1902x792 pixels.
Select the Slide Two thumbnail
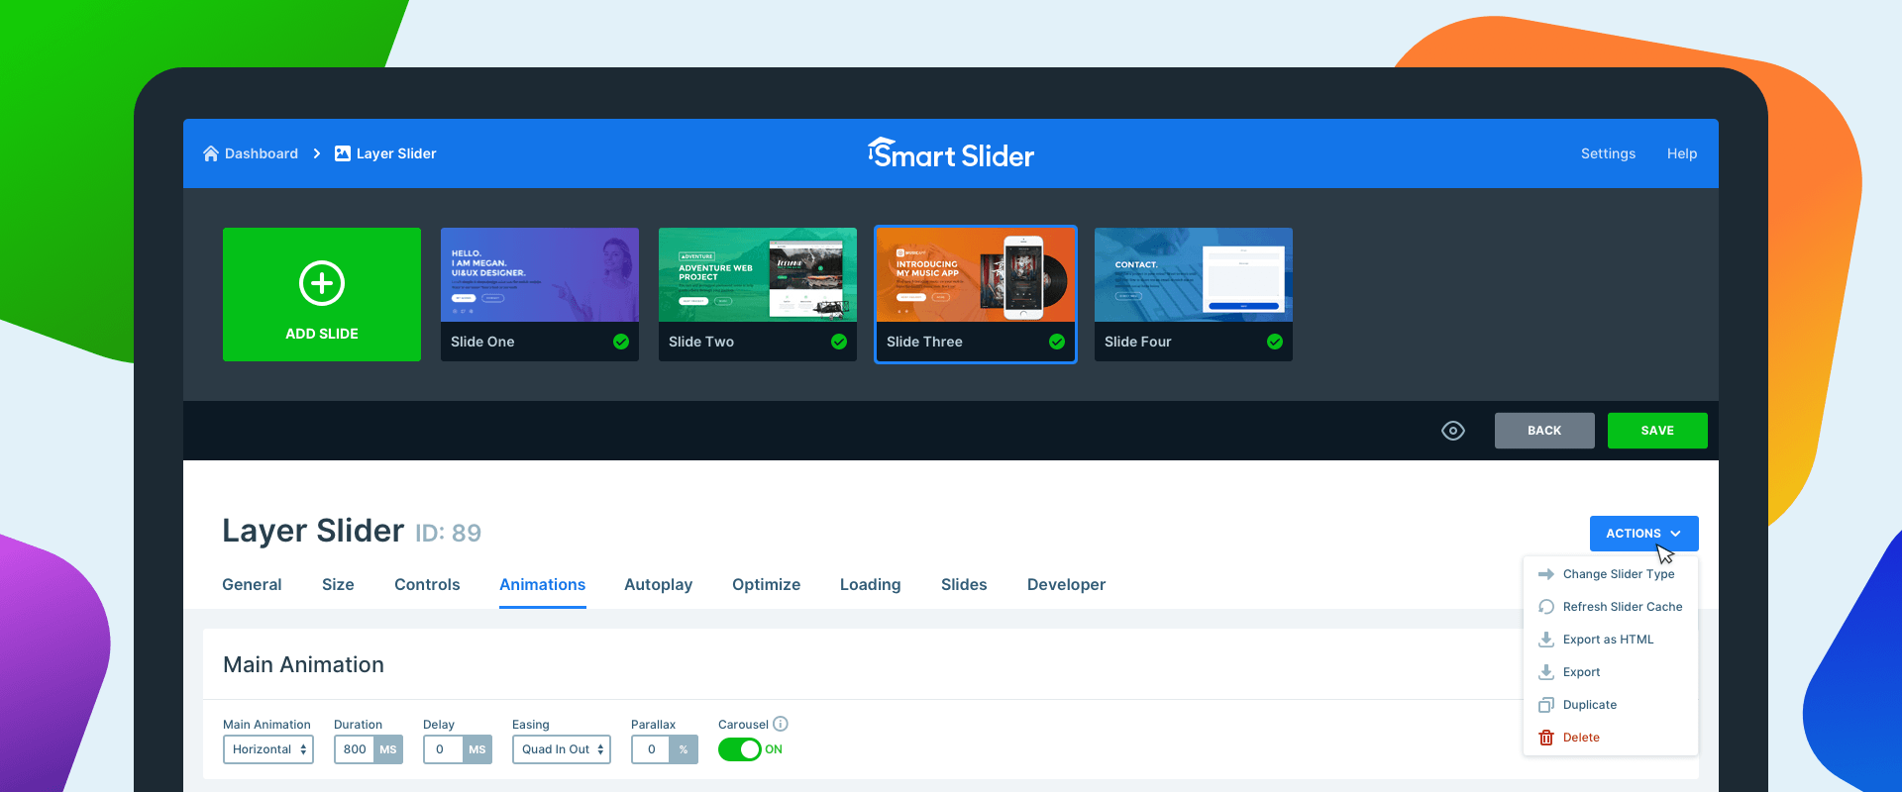(x=758, y=294)
